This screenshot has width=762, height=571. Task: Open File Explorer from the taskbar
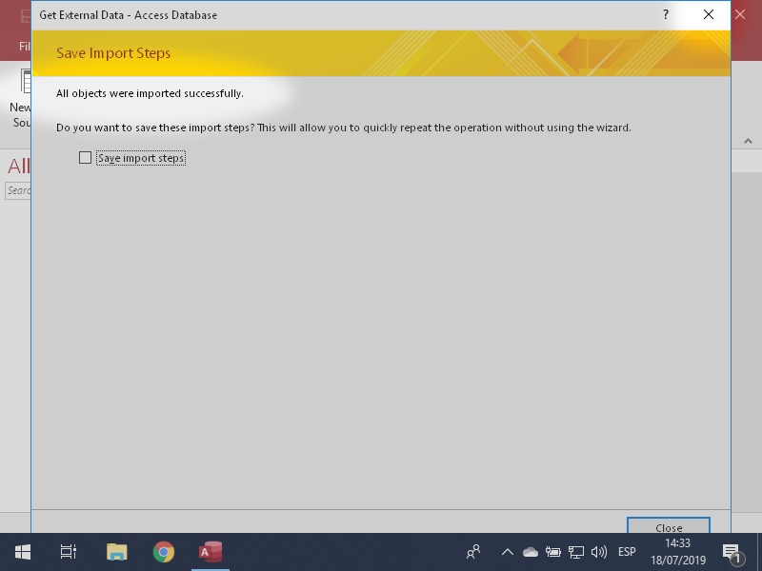coord(116,552)
